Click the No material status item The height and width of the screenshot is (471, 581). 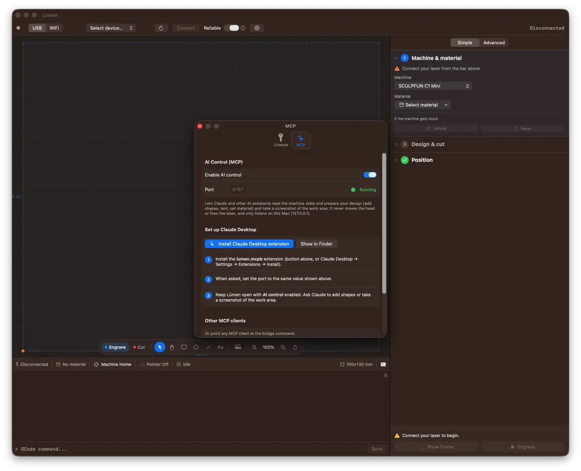click(71, 364)
